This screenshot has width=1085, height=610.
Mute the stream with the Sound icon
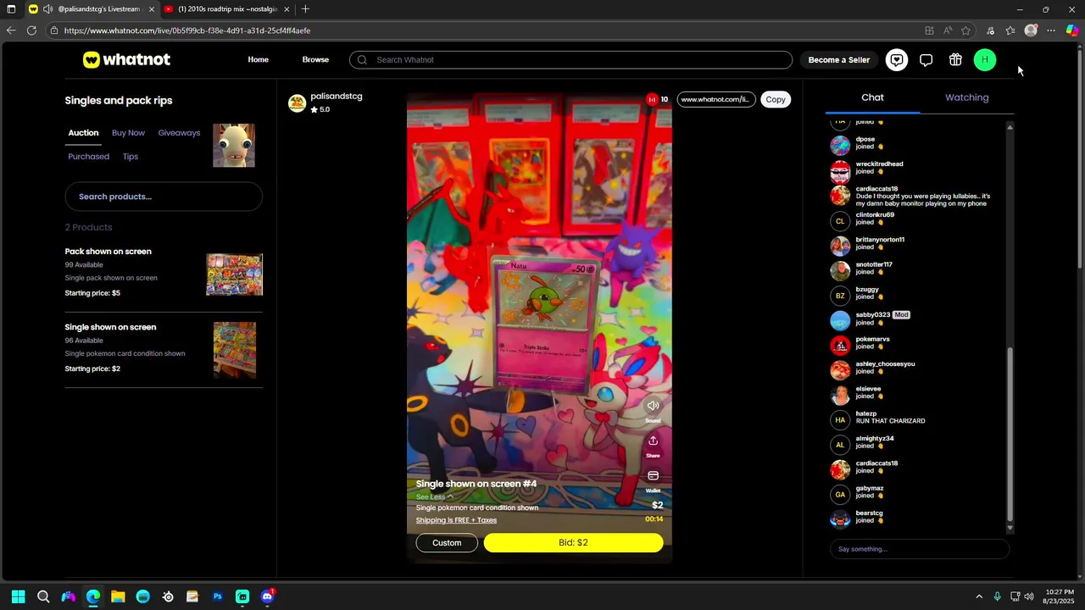653,406
